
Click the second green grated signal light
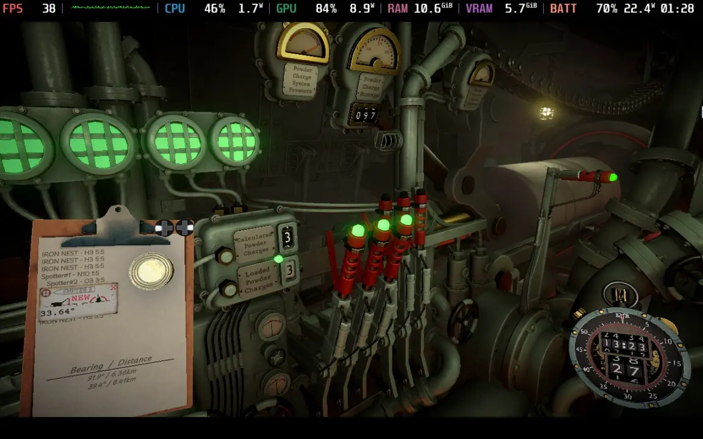(99, 144)
